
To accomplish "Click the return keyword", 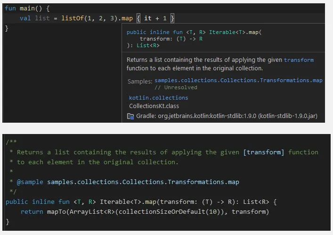I will 32,212.
